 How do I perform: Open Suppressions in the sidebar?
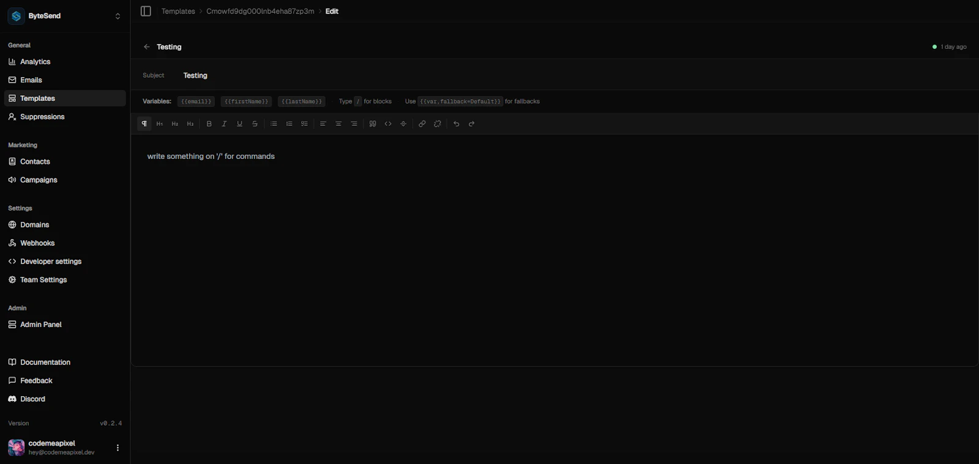pyautogui.click(x=65, y=117)
